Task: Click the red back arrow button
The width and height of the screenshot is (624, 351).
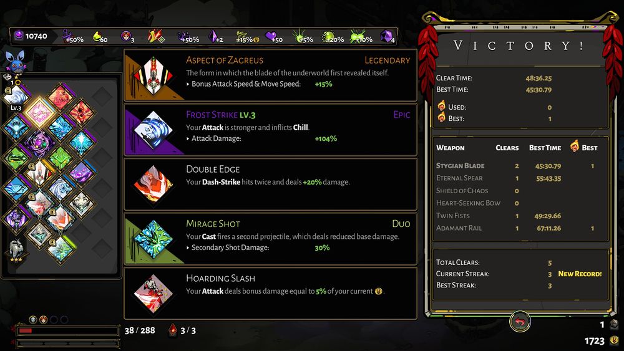Action: coord(520,322)
